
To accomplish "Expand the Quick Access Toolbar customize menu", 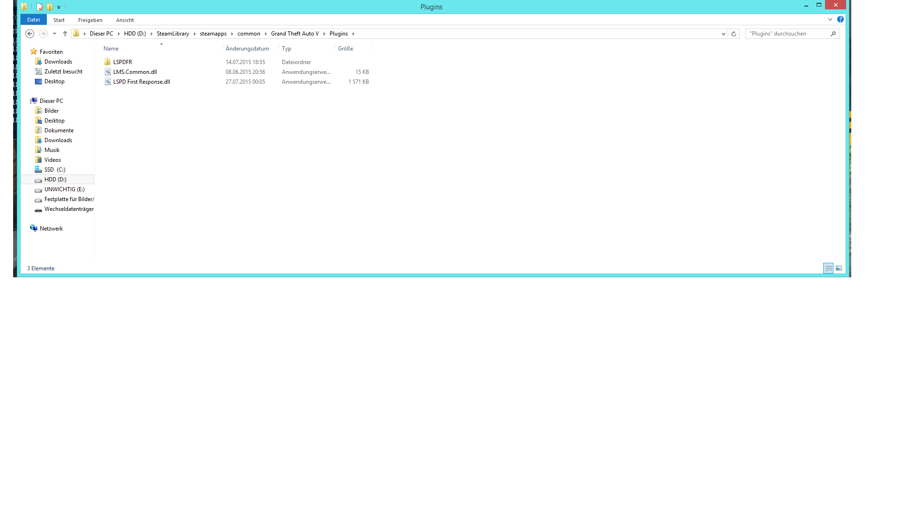I will pyautogui.click(x=59, y=7).
